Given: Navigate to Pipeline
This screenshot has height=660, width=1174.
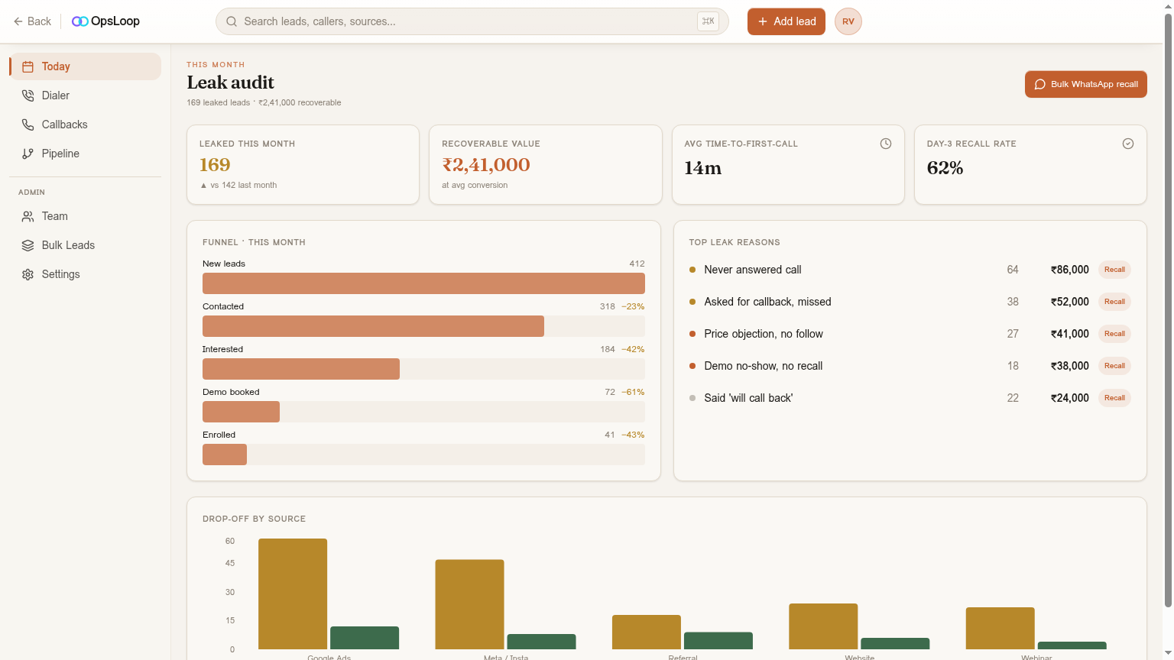Looking at the screenshot, I should coord(86,154).
